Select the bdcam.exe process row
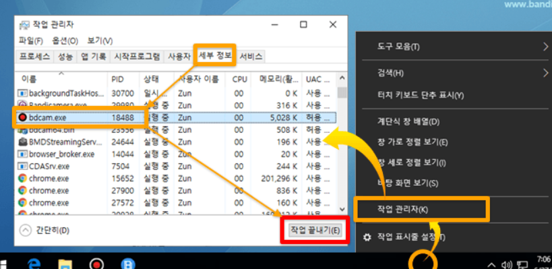The width and height of the screenshot is (552, 269). 176,117
